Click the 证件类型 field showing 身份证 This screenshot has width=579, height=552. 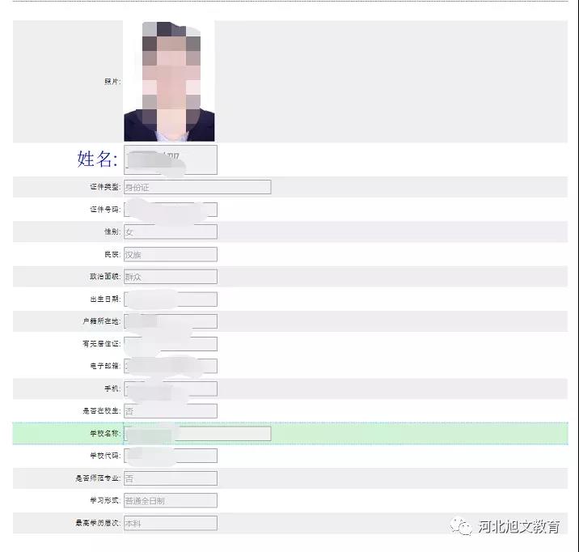(x=197, y=187)
